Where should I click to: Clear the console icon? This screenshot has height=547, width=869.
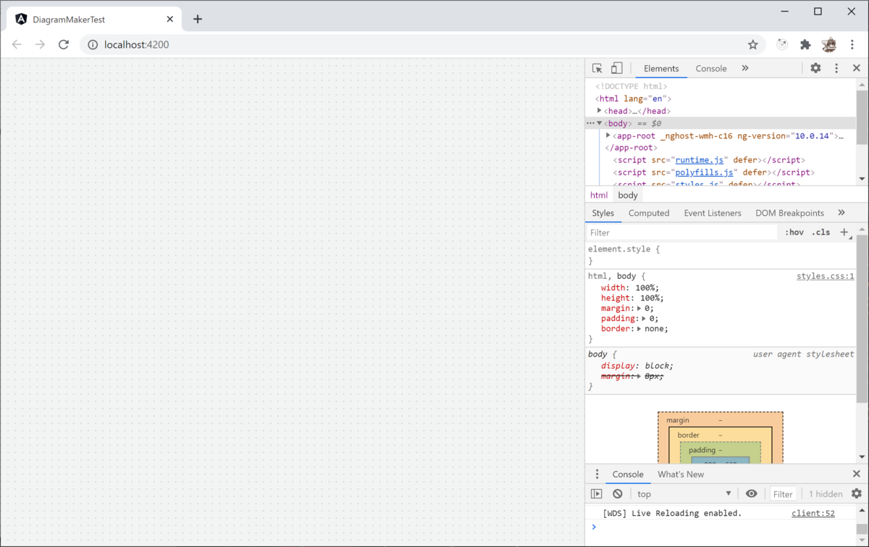pos(618,494)
